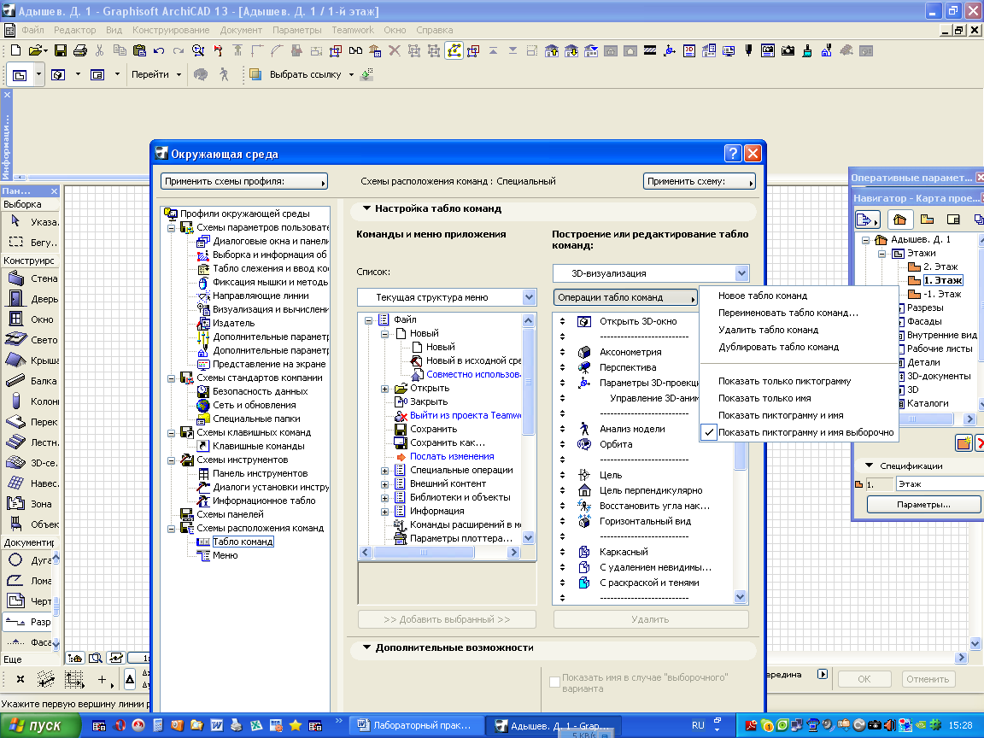Click the Save icon in the toolbar
The image size is (984, 738).
coord(61,51)
